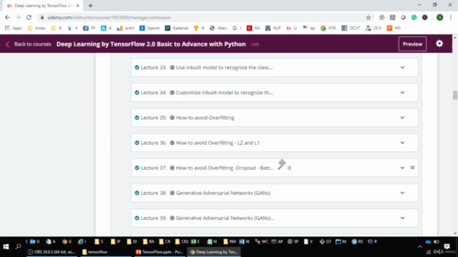Screen dimensions: 458x257
Task: Open the NTA bookmark link
Action: point(328,28)
